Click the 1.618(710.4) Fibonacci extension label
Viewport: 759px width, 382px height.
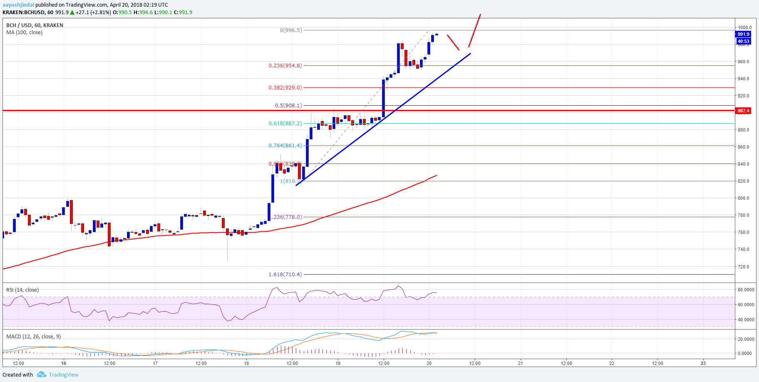pyautogui.click(x=285, y=274)
